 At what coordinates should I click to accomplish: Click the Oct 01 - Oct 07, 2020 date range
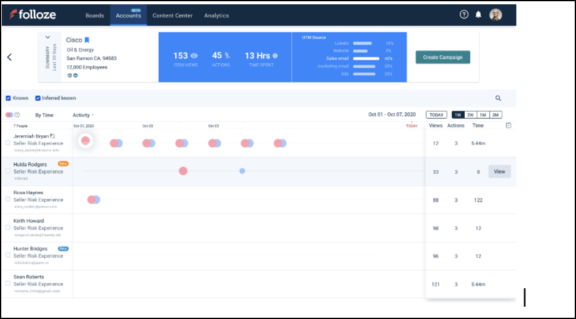coord(392,114)
